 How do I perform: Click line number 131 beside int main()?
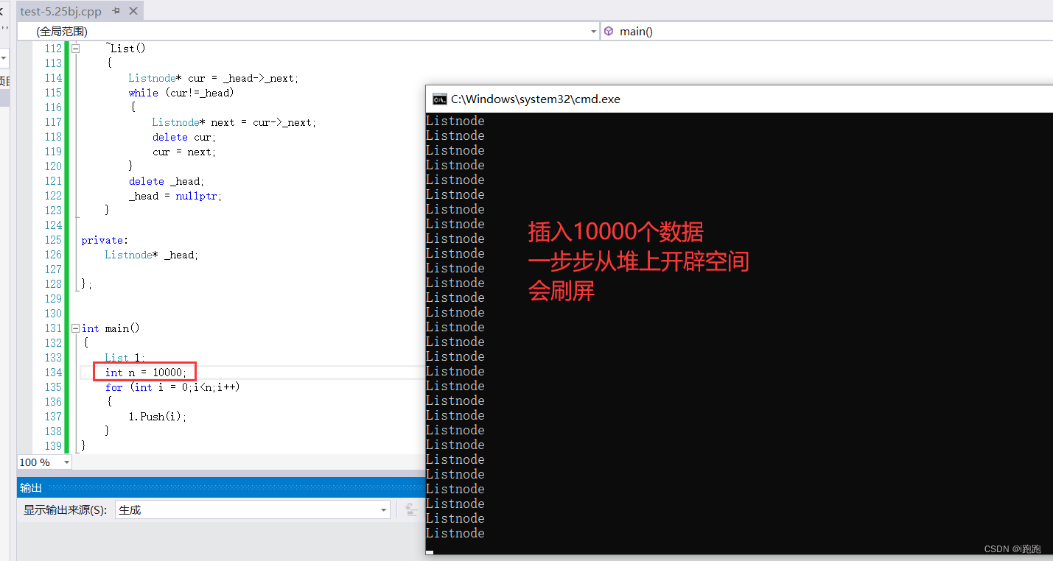53,328
